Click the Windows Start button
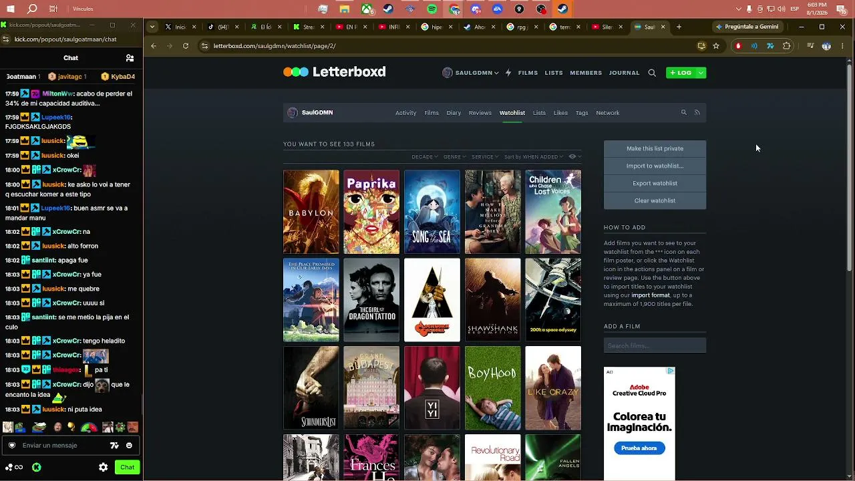 [x=10, y=9]
